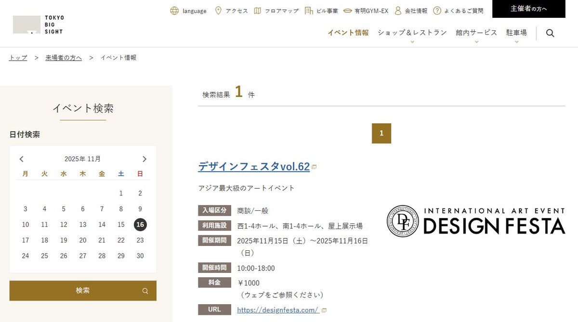The width and height of the screenshot is (578, 322).
Task: Click 日付検索 heading
Action: click(25, 134)
